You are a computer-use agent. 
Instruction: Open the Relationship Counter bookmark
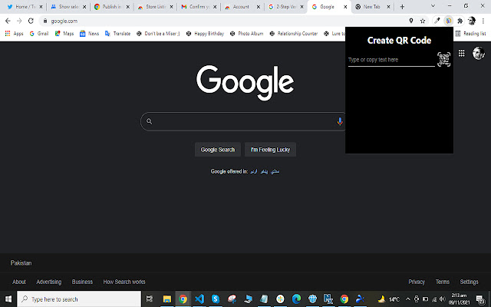click(294, 34)
